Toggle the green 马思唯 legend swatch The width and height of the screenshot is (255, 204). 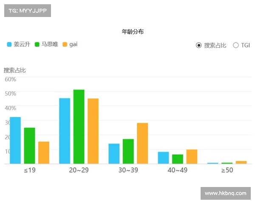[x=37, y=44]
